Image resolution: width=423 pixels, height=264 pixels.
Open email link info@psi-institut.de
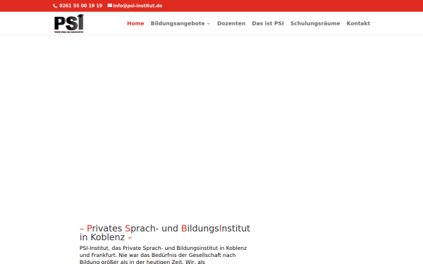pos(137,6)
